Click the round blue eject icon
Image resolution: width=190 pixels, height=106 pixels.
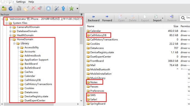pyautogui.click(x=48, y=8)
